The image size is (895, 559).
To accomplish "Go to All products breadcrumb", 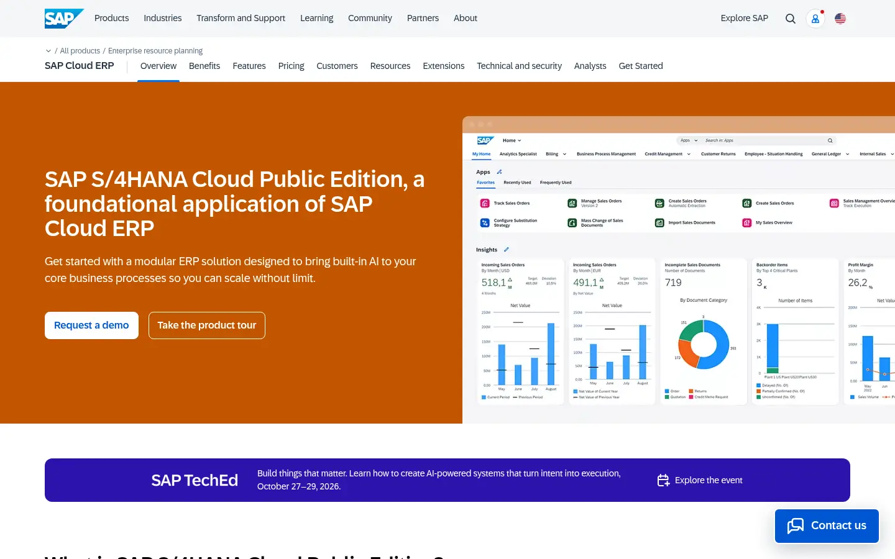I will click(x=80, y=51).
